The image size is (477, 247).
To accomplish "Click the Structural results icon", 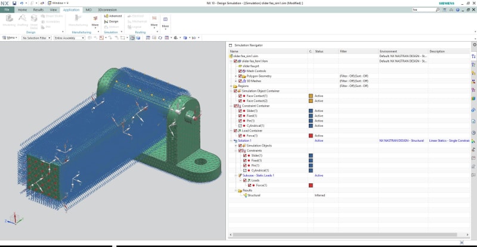I will pos(245,195).
